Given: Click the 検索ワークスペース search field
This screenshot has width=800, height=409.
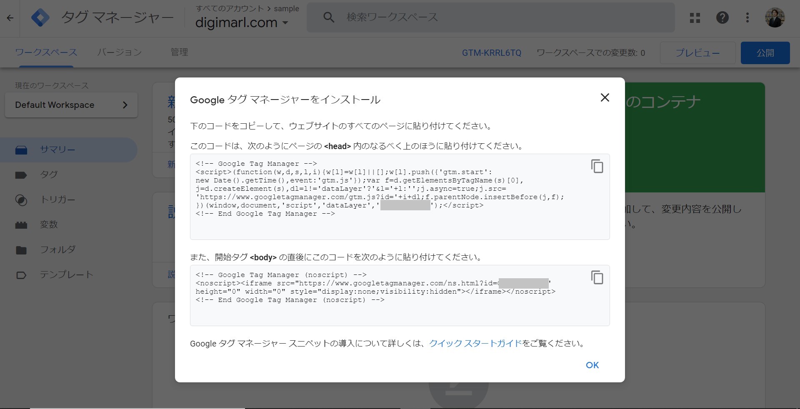Looking at the screenshot, I should point(491,17).
